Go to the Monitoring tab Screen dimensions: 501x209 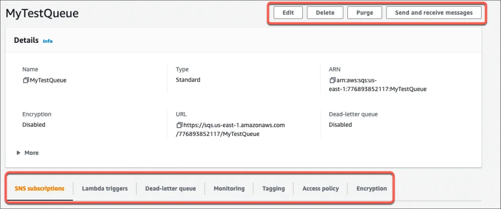coord(229,189)
